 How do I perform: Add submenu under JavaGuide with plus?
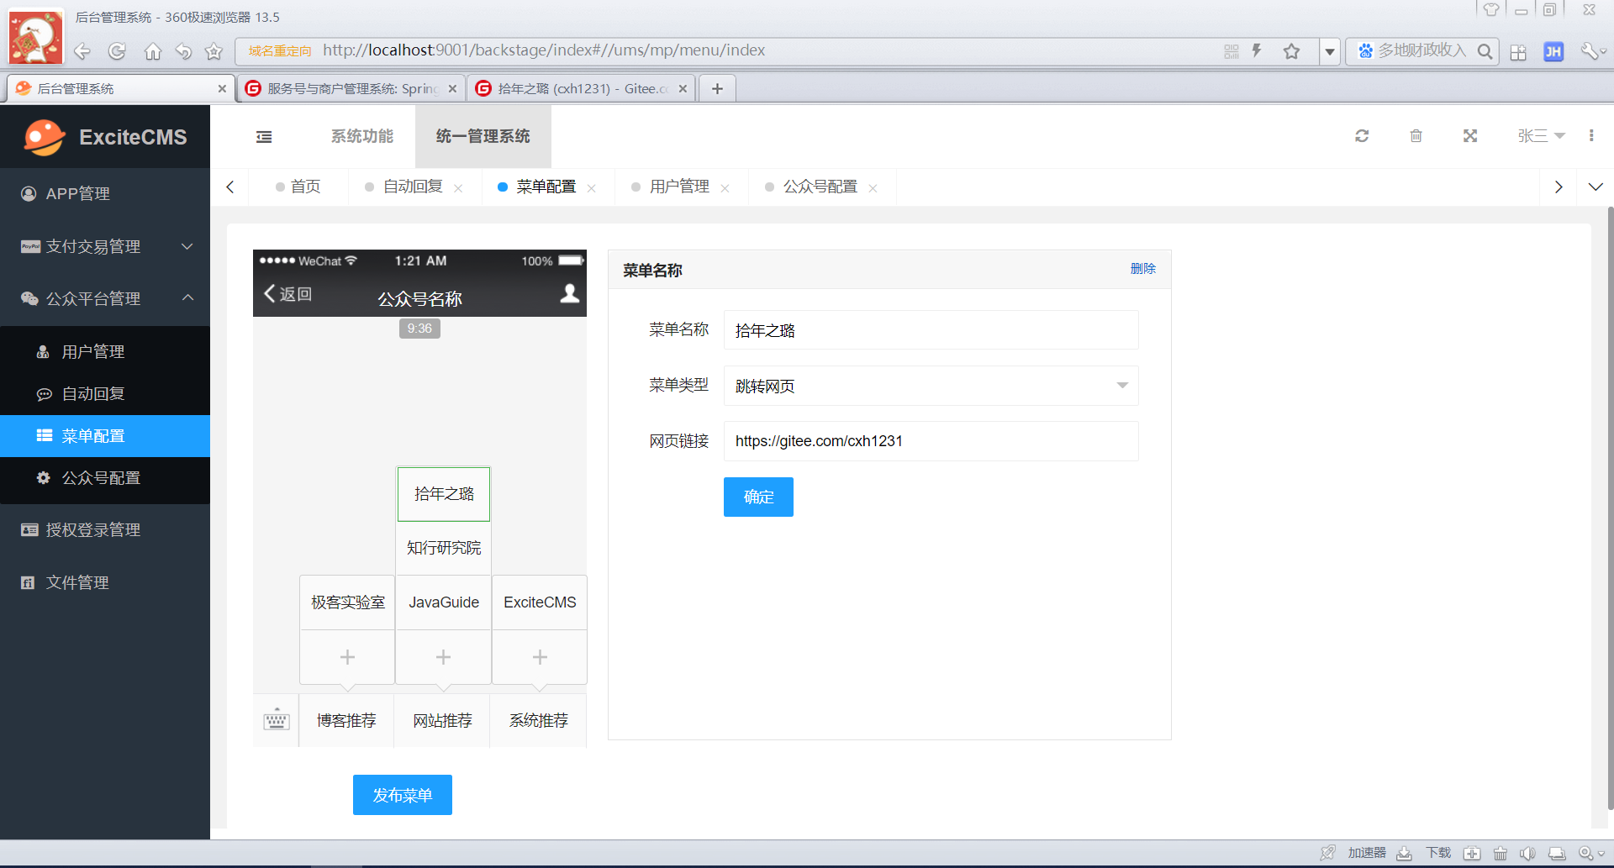(x=443, y=657)
